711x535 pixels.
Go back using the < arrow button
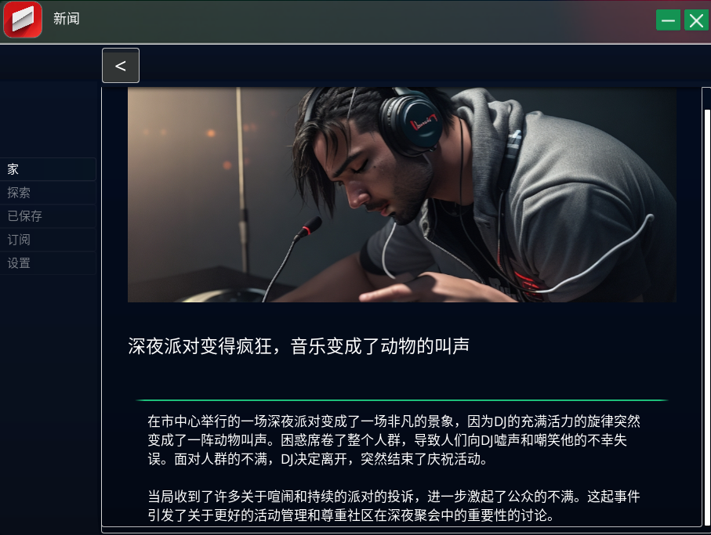click(121, 65)
